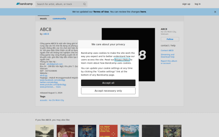Image resolution: width=219 pixels, height=137 pixels.
Task: Click the abc8@gmail.com email link
Action: click(55, 64)
